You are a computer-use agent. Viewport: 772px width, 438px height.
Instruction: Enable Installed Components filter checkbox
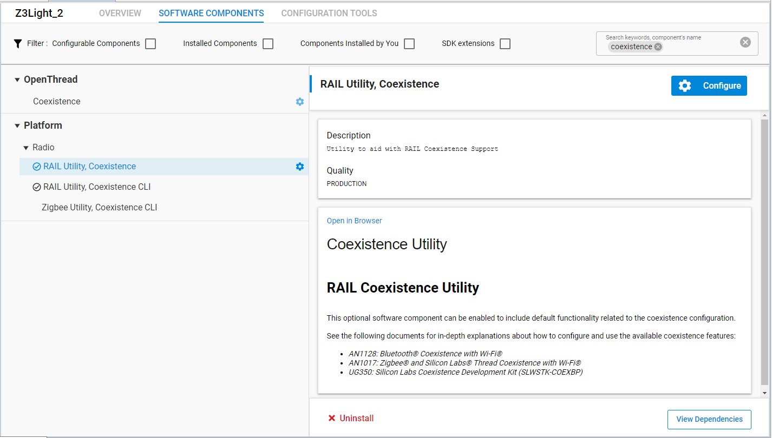(268, 44)
